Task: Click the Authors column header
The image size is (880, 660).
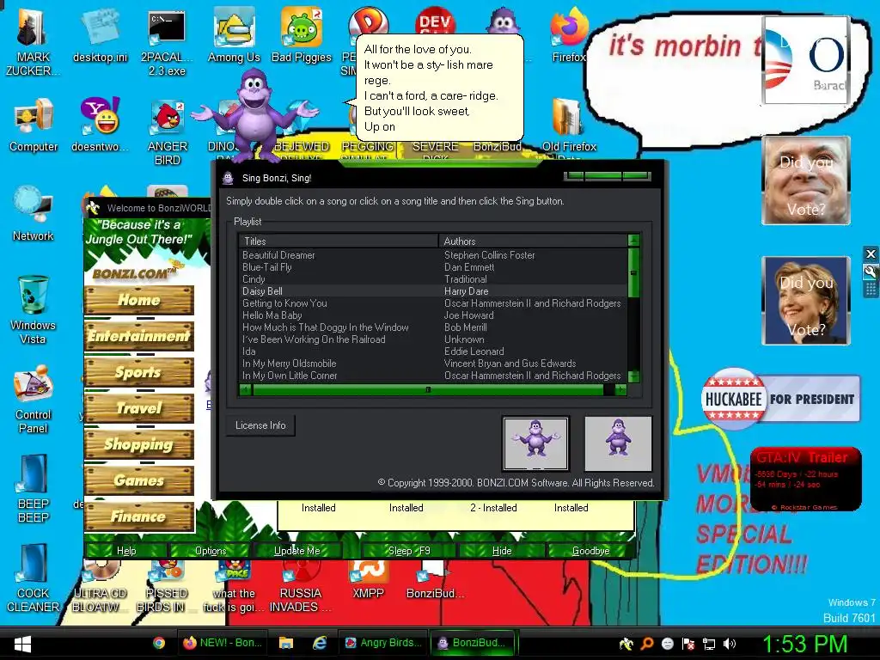Action: pos(533,241)
